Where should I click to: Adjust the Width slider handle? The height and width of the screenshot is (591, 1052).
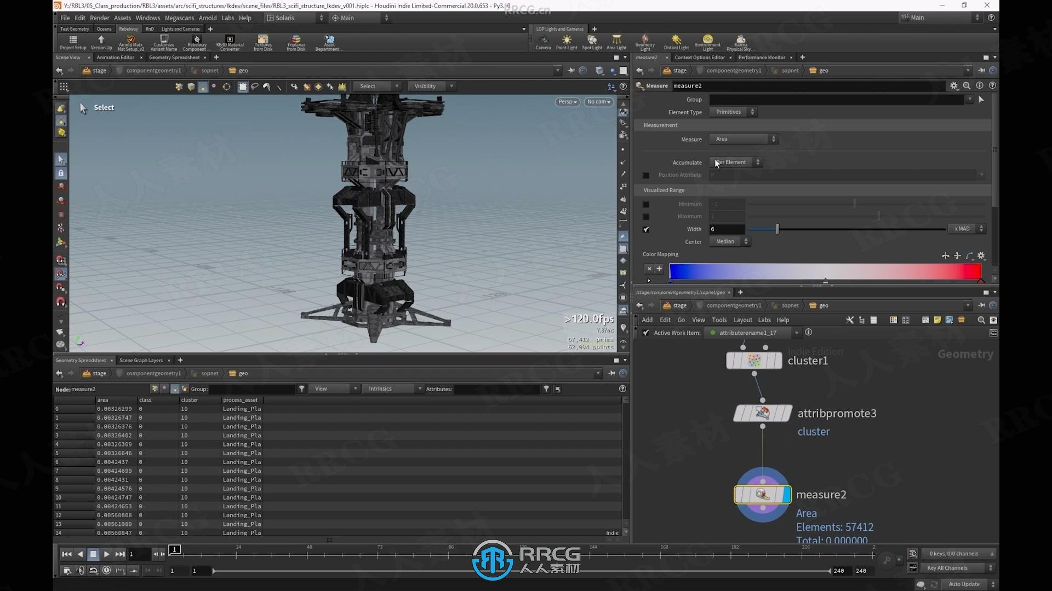coord(777,229)
